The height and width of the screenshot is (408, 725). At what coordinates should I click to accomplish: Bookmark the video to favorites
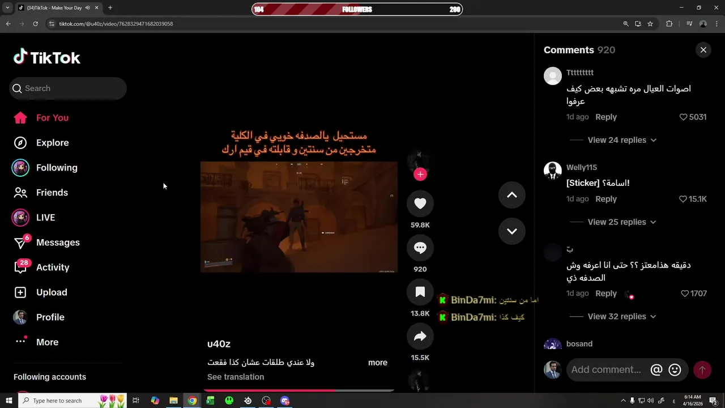tap(420, 292)
